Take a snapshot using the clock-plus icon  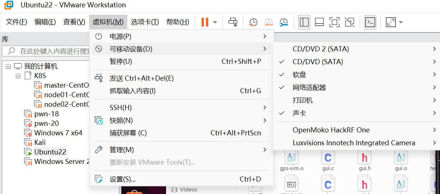coord(253,22)
